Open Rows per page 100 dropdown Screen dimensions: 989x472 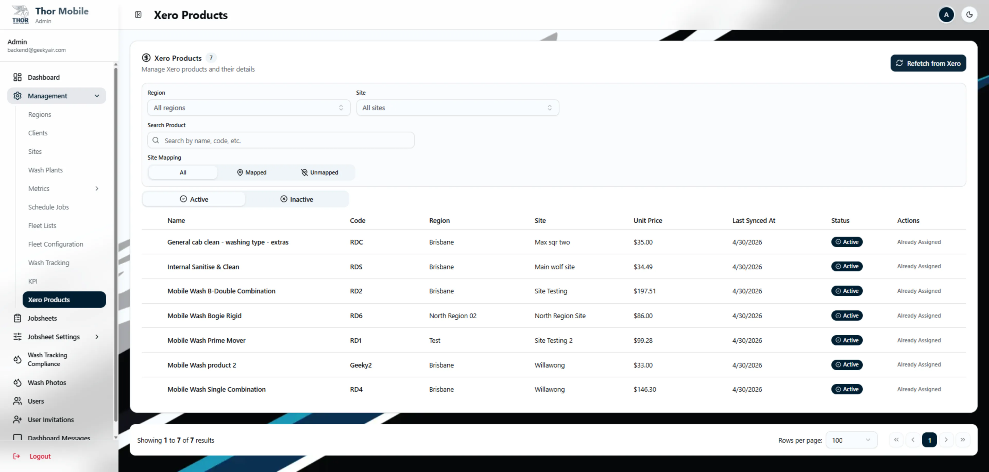point(851,440)
